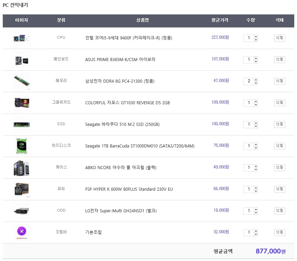This screenshot has width=297, height=261.
Task: Open LG전자 Super-Multi GH24NSD1 product
Action: [121, 211]
